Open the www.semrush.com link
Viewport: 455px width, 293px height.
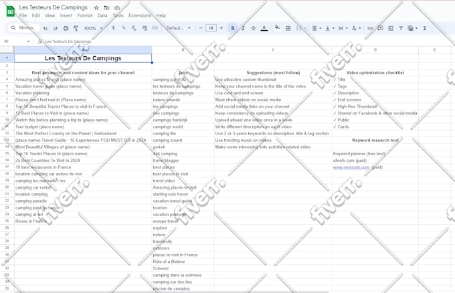pyautogui.click(x=351, y=167)
